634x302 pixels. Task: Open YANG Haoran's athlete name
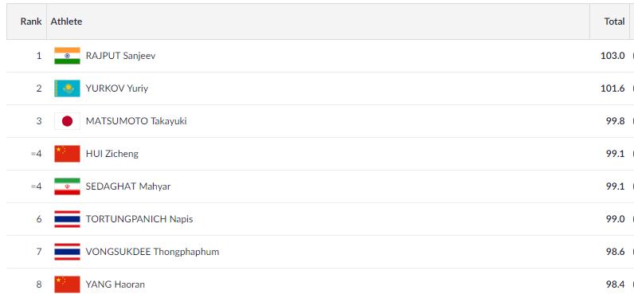coord(115,284)
